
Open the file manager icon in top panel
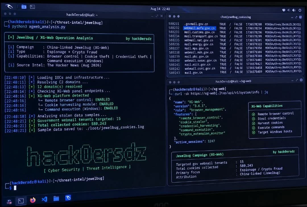pos(24,7)
